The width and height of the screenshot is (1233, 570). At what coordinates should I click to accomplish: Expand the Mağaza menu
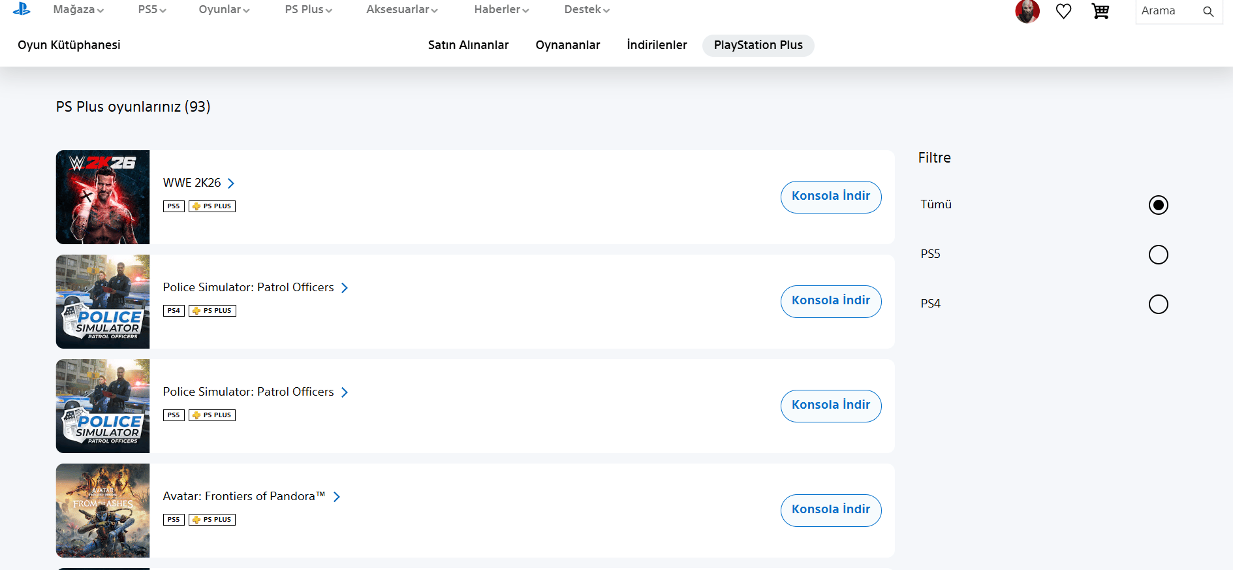point(78,10)
